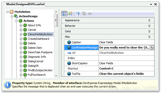Viewport: 161px width, 93px height.
Task: Click the undo arrow toolbar icon
Action: [x=78, y=13]
